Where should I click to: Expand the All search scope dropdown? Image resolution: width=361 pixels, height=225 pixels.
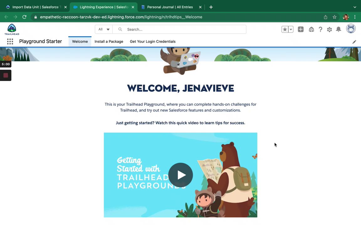[x=104, y=29]
